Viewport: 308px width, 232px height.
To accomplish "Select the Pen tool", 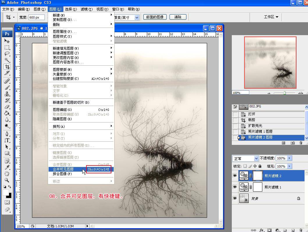I will pyautogui.click(x=7, y=134).
